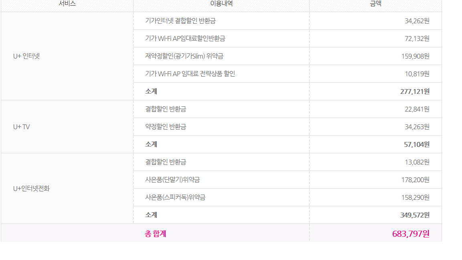
Task: Click the 277,121원 subtotal amount
Action: coord(415,91)
